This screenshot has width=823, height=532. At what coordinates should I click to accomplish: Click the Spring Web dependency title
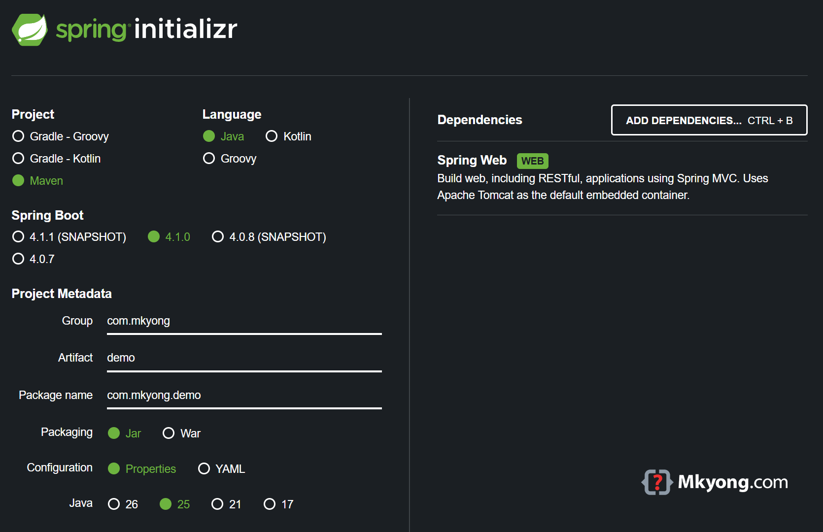pos(472,161)
